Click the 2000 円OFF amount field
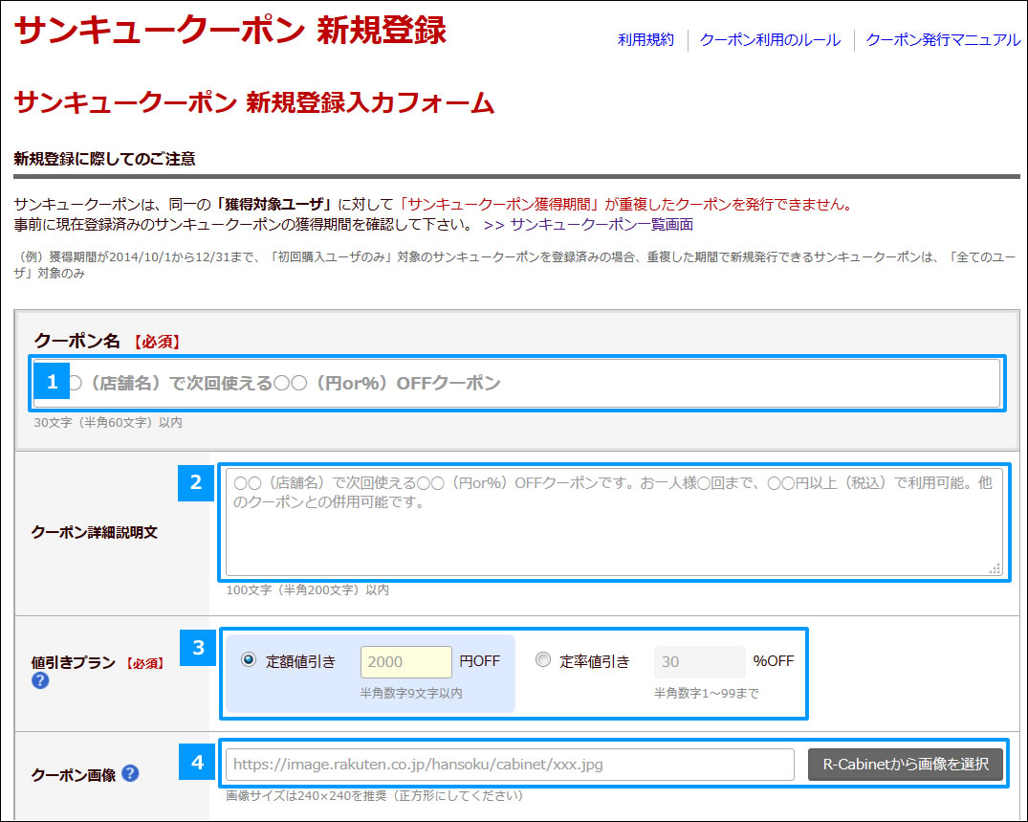Viewport: 1028px width, 822px height. [405, 660]
